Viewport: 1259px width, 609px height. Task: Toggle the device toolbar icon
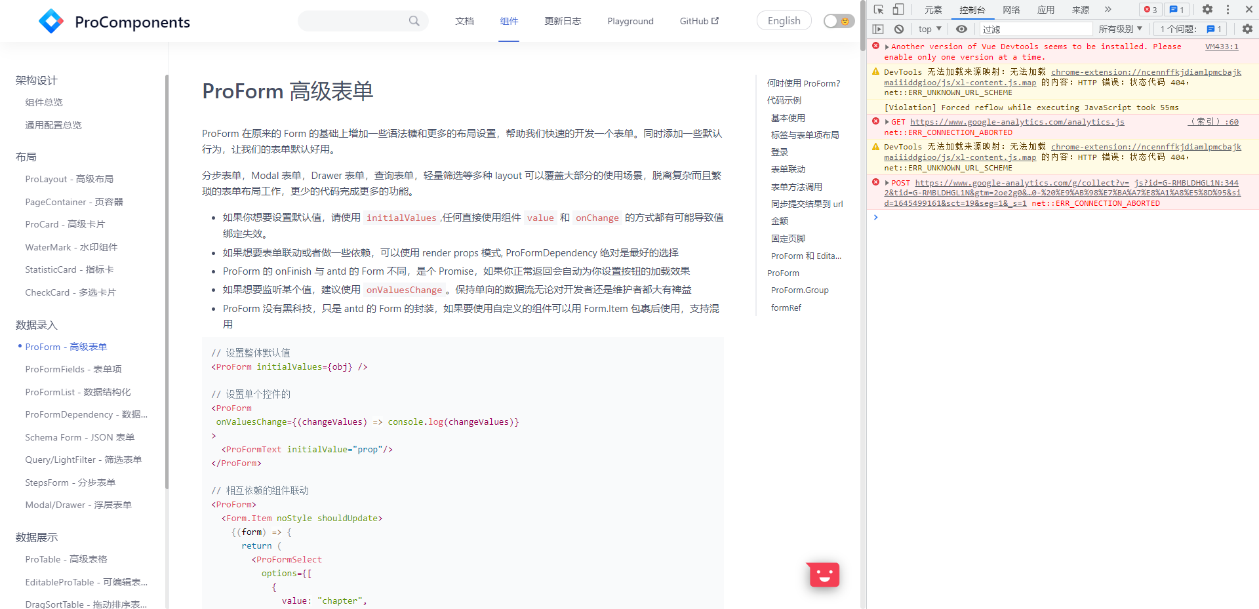(x=898, y=9)
